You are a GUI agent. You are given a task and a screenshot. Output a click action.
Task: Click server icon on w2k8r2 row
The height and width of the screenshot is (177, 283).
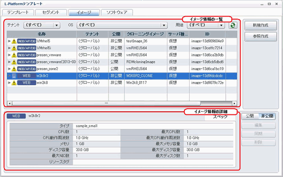(x=14, y=76)
